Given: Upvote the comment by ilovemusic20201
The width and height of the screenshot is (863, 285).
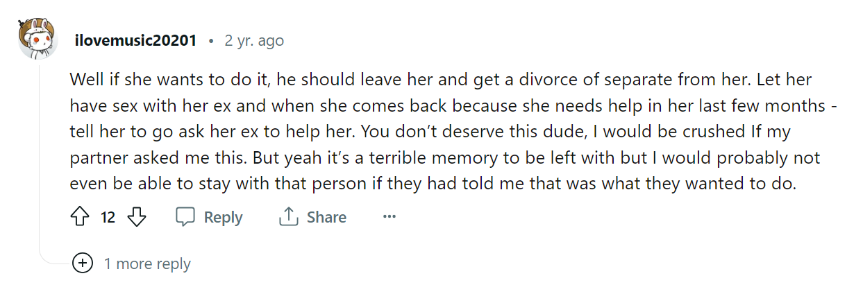Looking at the screenshot, I should (81, 217).
